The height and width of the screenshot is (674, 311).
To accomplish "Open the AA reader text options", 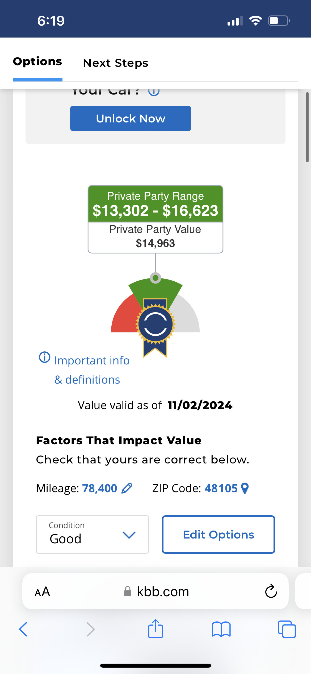I will coord(43,591).
